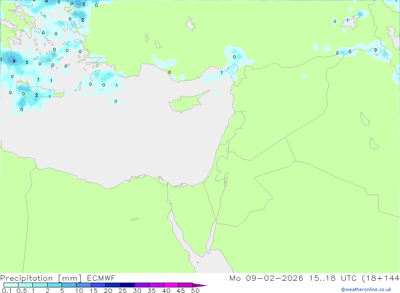Click the island of Cyprus on the map
The image size is (400, 293).
click(x=188, y=102)
